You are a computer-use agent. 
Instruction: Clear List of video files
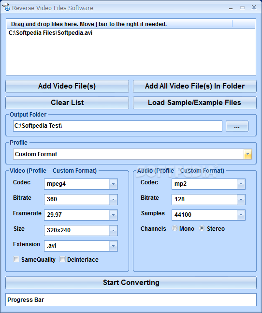point(67,103)
